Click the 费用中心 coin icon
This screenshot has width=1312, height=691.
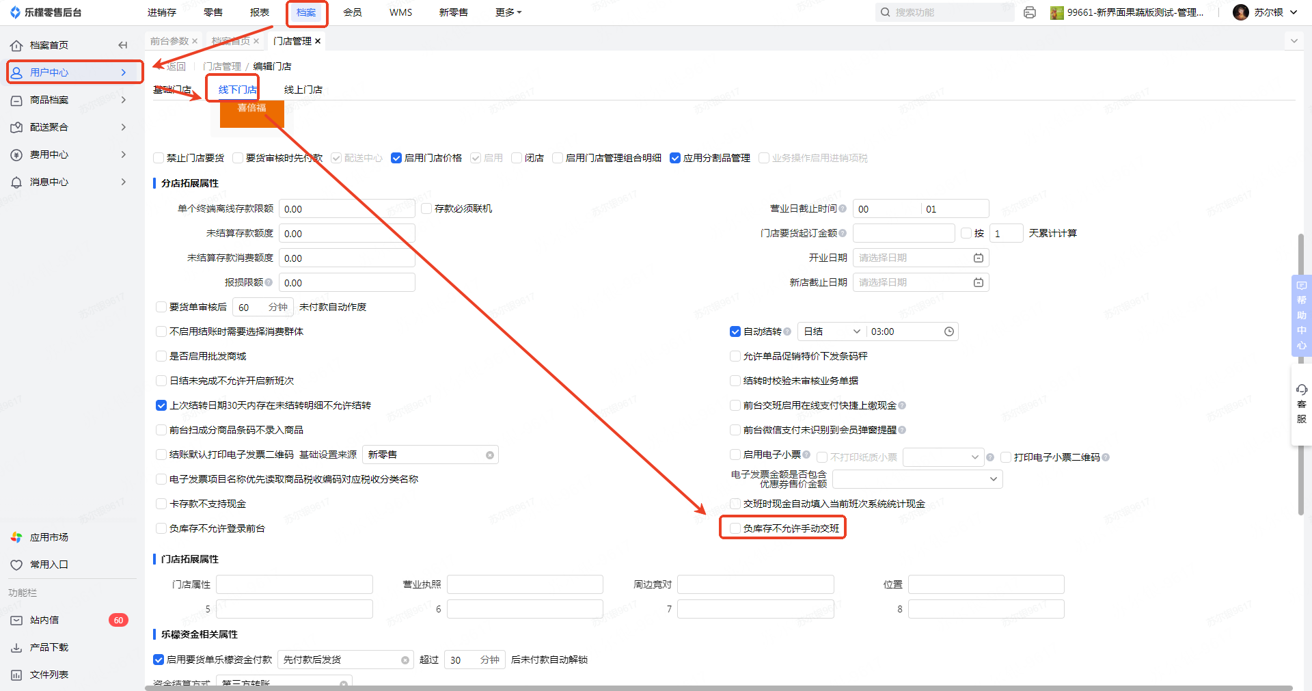point(16,154)
